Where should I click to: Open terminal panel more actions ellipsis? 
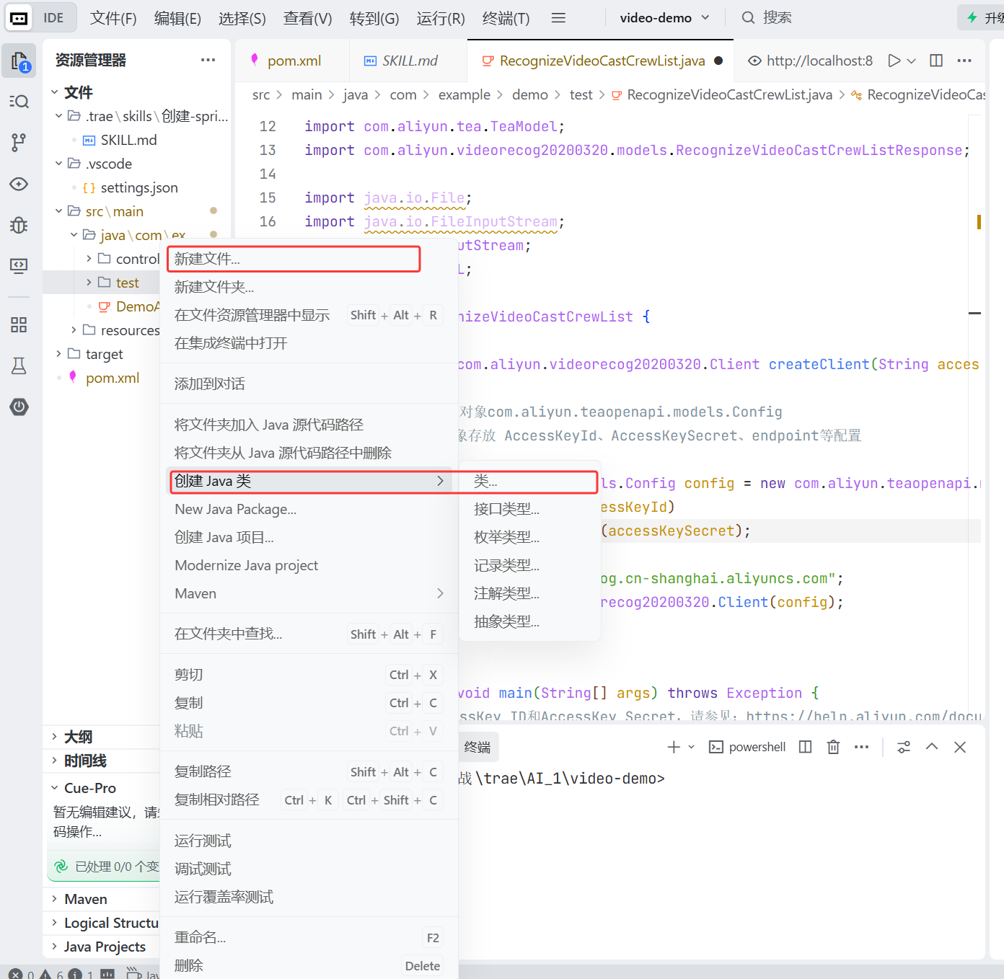pyautogui.click(x=861, y=747)
